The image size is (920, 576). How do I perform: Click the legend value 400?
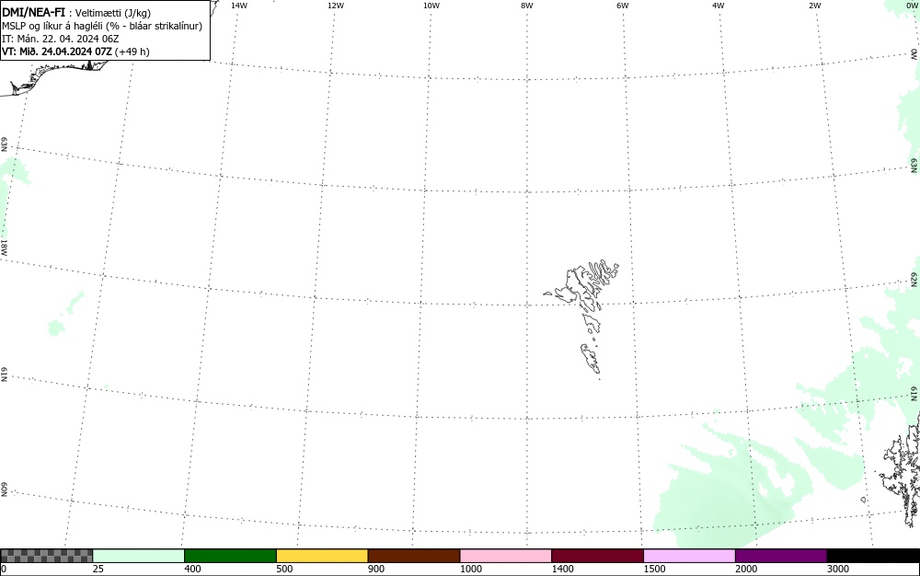[192, 569]
